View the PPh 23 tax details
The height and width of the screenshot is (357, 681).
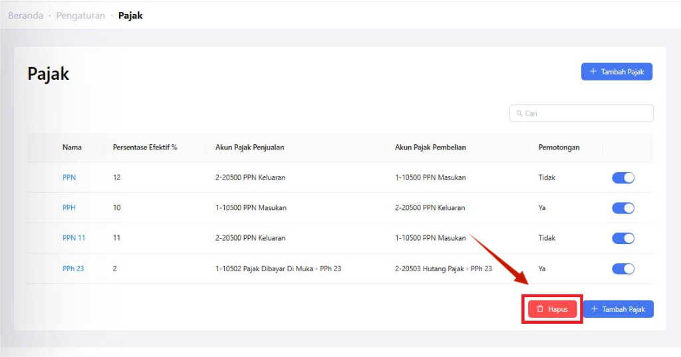pos(73,269)
